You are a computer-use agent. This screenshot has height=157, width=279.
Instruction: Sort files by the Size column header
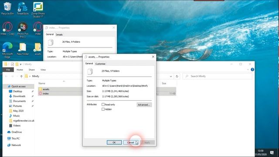[x=164, y=83]
